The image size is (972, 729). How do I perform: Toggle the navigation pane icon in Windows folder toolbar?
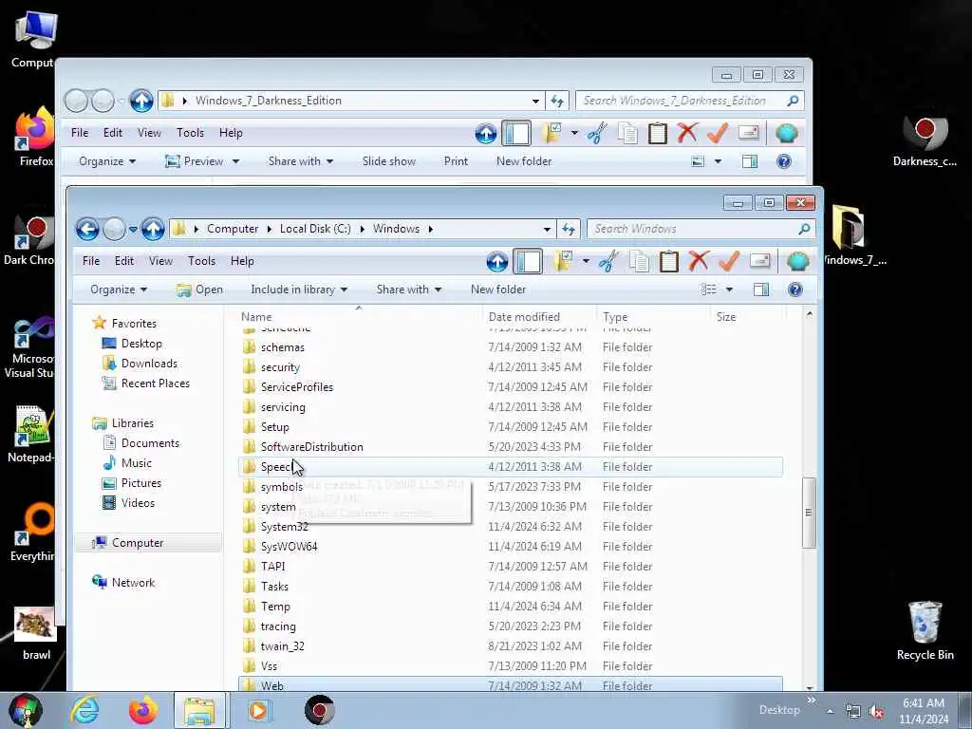tap(528, 261)
